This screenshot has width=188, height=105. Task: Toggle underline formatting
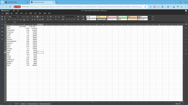pyautogui.click(x=13, y=20)
